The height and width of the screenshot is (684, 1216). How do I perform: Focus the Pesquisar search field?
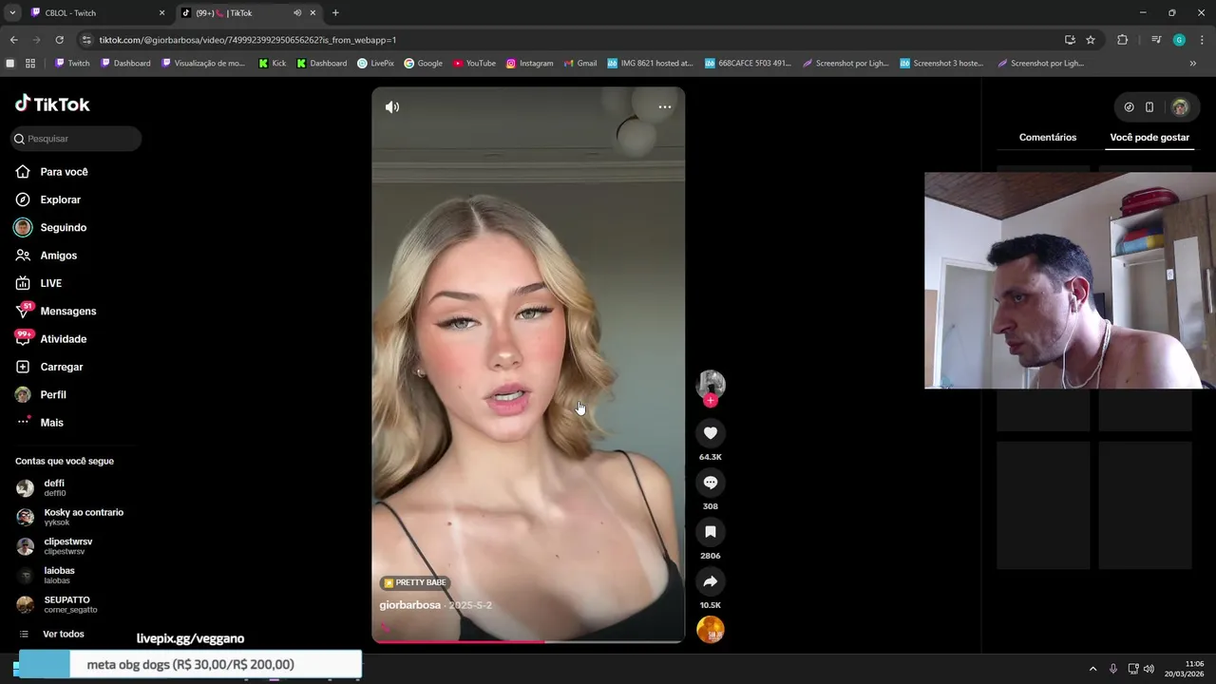tap(76, 139)
